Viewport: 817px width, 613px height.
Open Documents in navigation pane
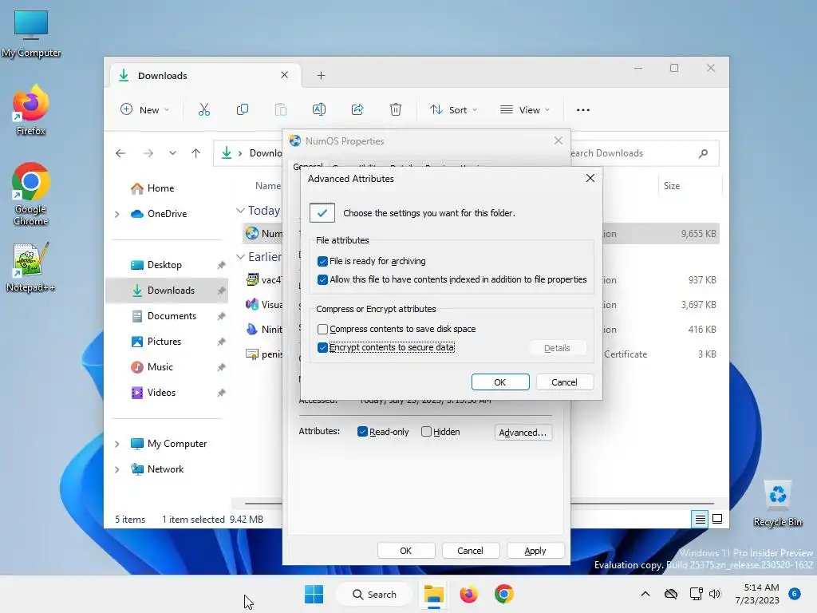tap(172, 316)
